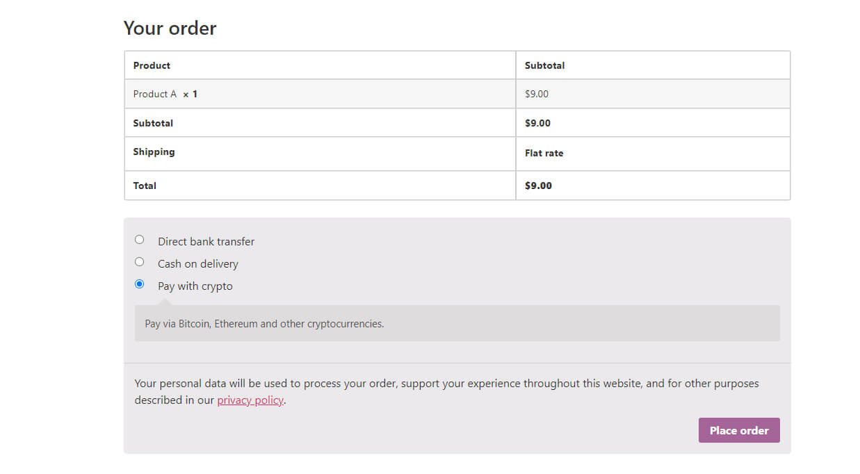Click the Total row label
The height and width of the screenshot is (474, 860).
click(145, 185)
